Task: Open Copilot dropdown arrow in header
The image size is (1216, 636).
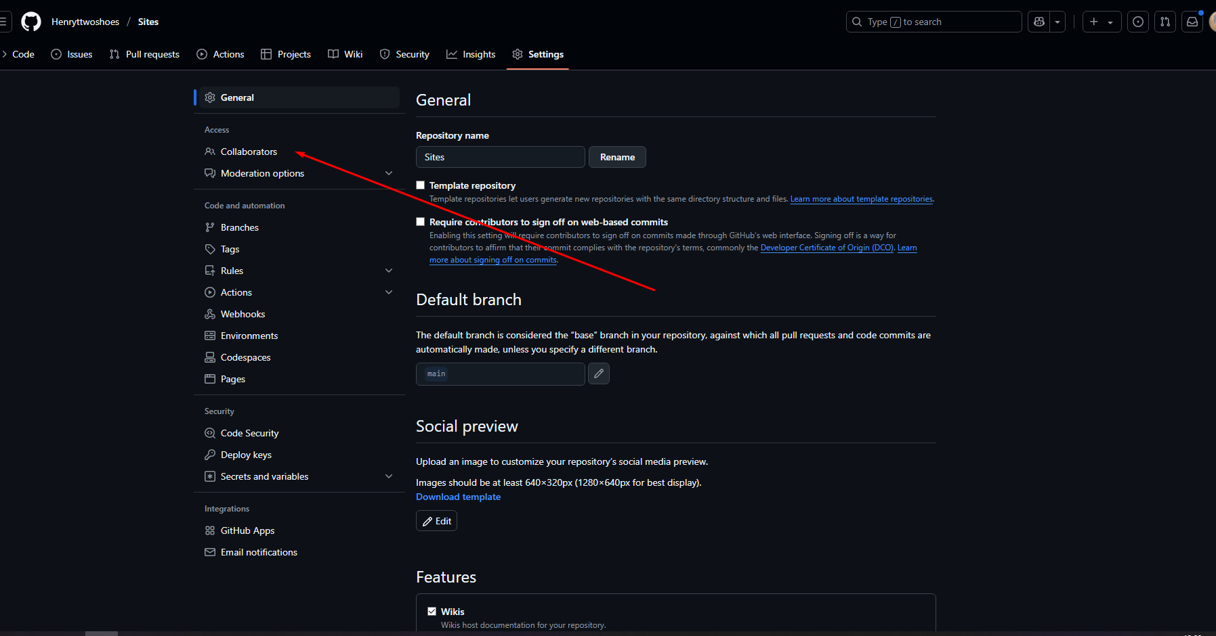Action: coord(1057,22)
